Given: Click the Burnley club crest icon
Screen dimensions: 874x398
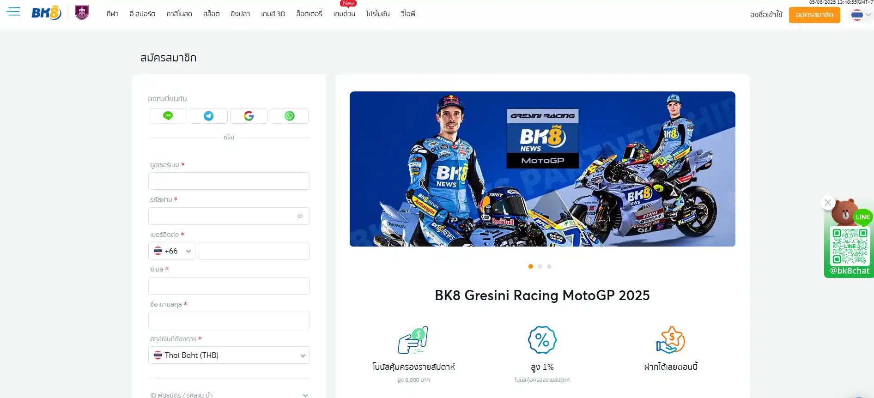Looking at the screenshot, I should point(82,12).
